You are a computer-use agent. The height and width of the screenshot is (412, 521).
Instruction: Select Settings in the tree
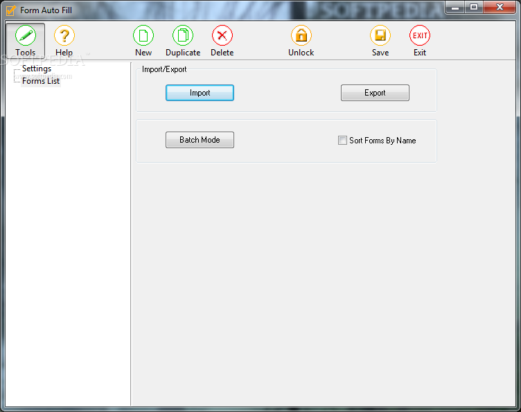click(x=37, y=69)
